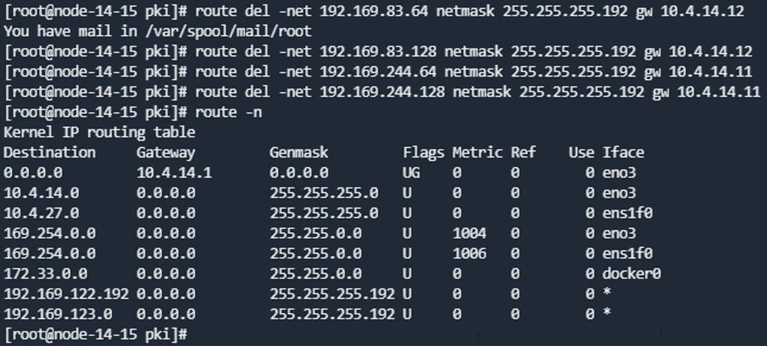The height and width of the screenshot is (346, 767).
Task: Select the 'Genmask' column header
Action: pyautogui.click(x=299, y=152)
